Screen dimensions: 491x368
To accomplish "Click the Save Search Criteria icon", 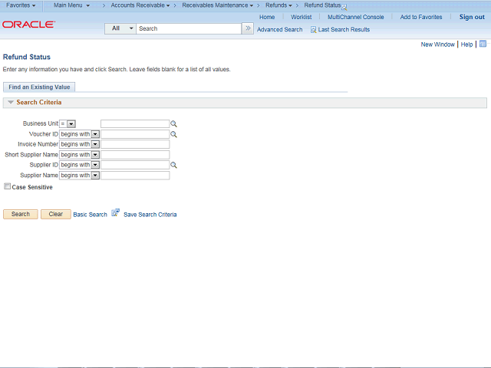I will (116, 213).
